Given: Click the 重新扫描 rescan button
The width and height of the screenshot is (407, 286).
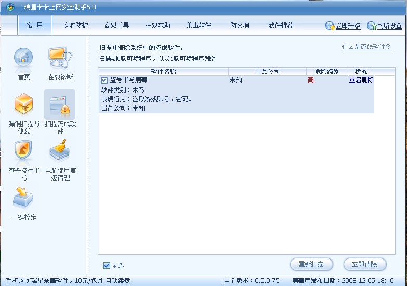Looking at the screenshot, I should [311, 264].
